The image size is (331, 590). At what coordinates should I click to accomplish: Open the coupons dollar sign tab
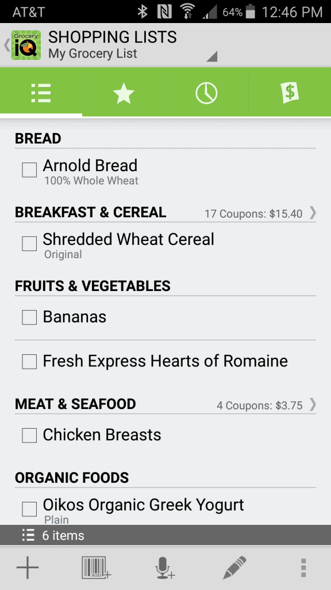(x=290, y=93)
